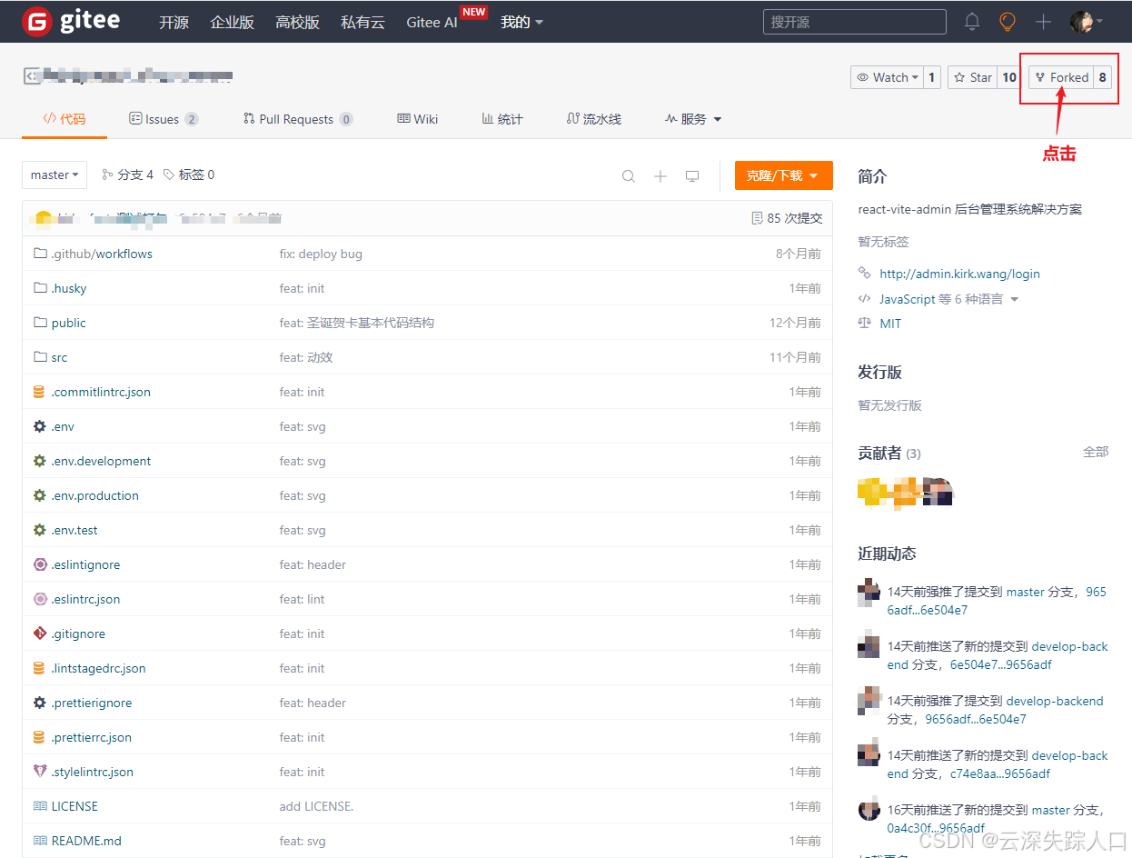This screenshot has height=858, width=1132.
Task: Click the .prettierignore gear icon
Action: coord(39,703)
